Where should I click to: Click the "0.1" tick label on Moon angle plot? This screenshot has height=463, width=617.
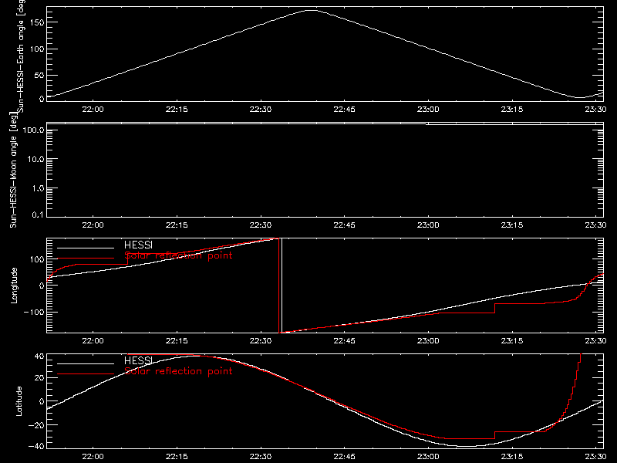click(x=38, y=215)
